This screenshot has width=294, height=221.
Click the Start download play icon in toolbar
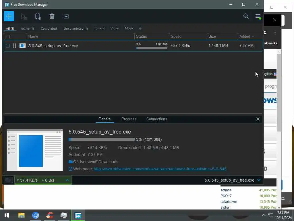coord(24,16)
